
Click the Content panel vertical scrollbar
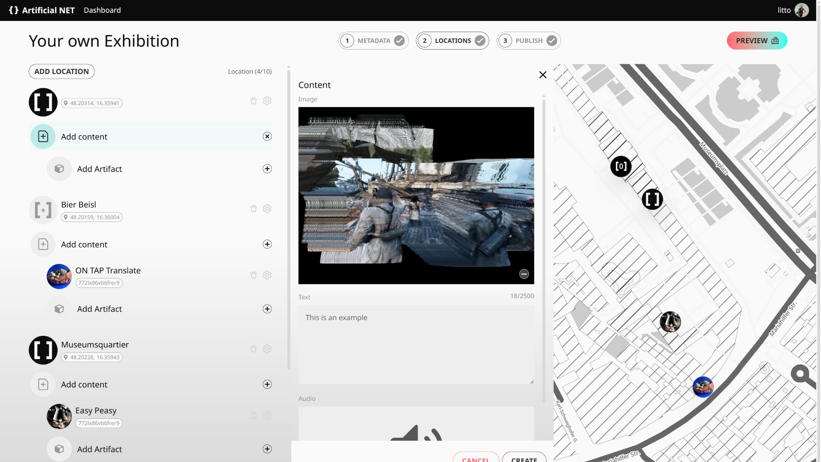(x=544, y=250)
